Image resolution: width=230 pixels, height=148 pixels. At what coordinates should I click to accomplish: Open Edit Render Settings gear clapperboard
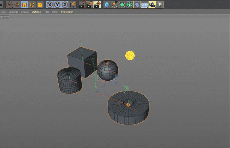[x=97, y=5]
